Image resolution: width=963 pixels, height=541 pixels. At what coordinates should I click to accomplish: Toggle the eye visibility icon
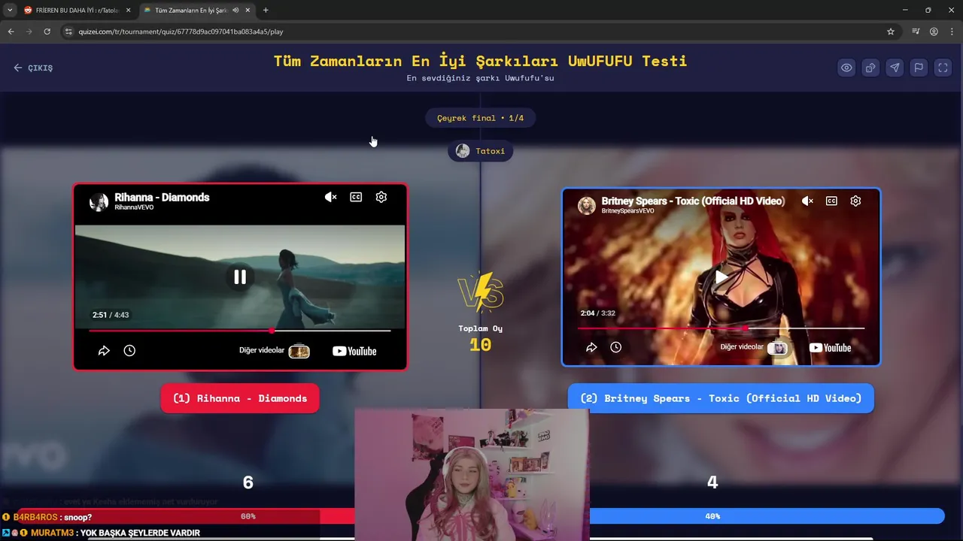point(846,68)
